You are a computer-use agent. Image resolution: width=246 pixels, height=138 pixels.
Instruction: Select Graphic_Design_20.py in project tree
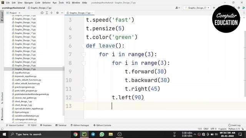click(x=25, y=44)
